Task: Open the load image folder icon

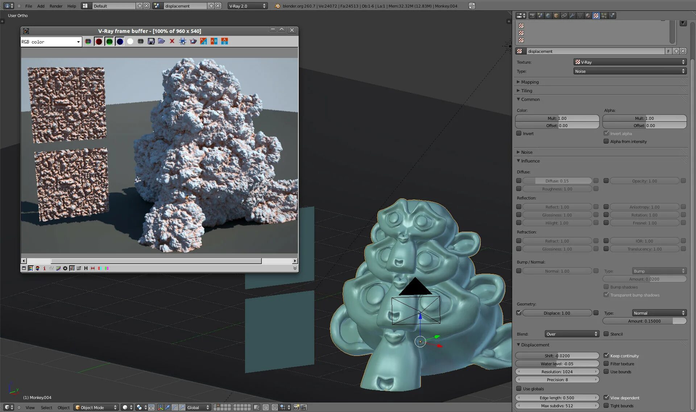Action: click(162, 41)
